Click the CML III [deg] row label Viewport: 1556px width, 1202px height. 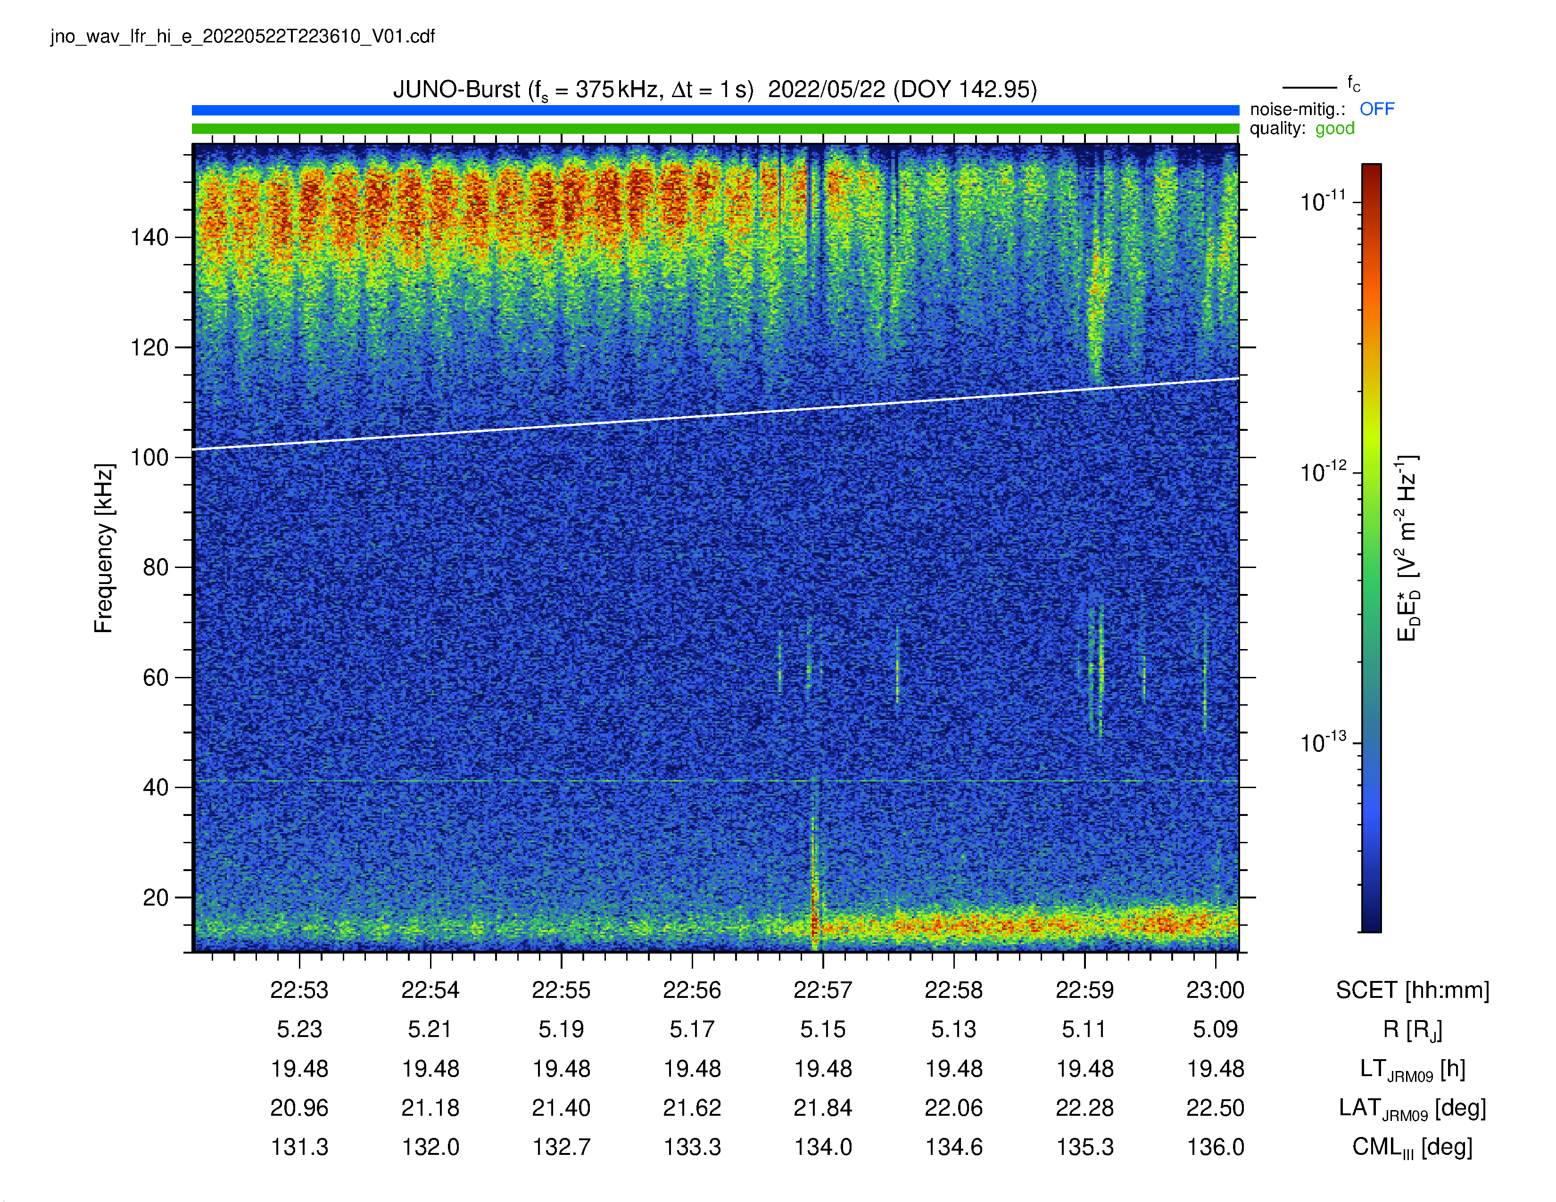coord(1412,1148)
